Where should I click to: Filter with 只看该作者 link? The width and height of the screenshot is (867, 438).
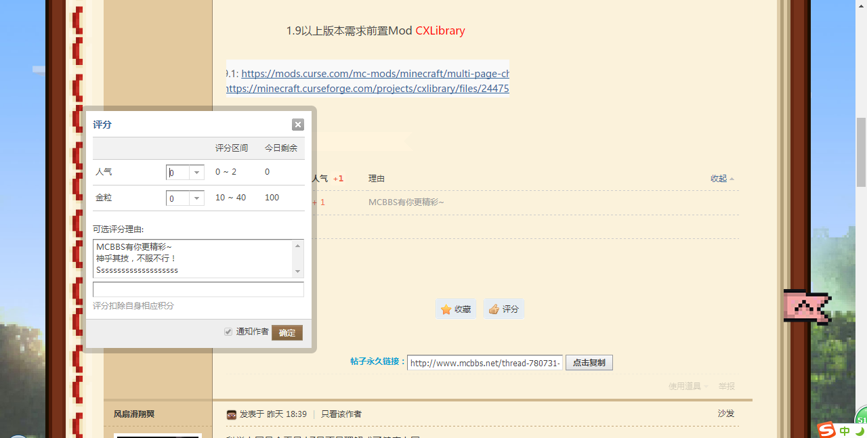[341, 414]
